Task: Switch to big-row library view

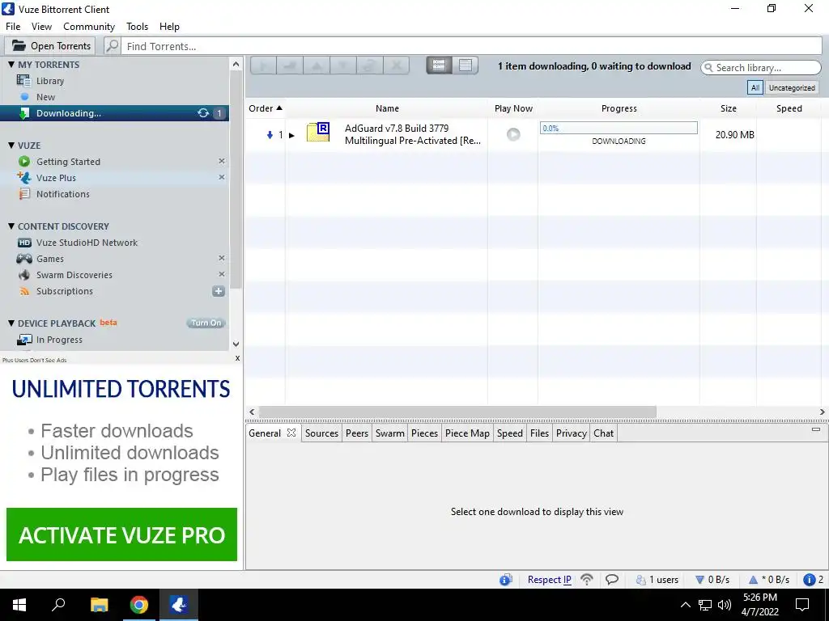Action: [x=439, y=65]
